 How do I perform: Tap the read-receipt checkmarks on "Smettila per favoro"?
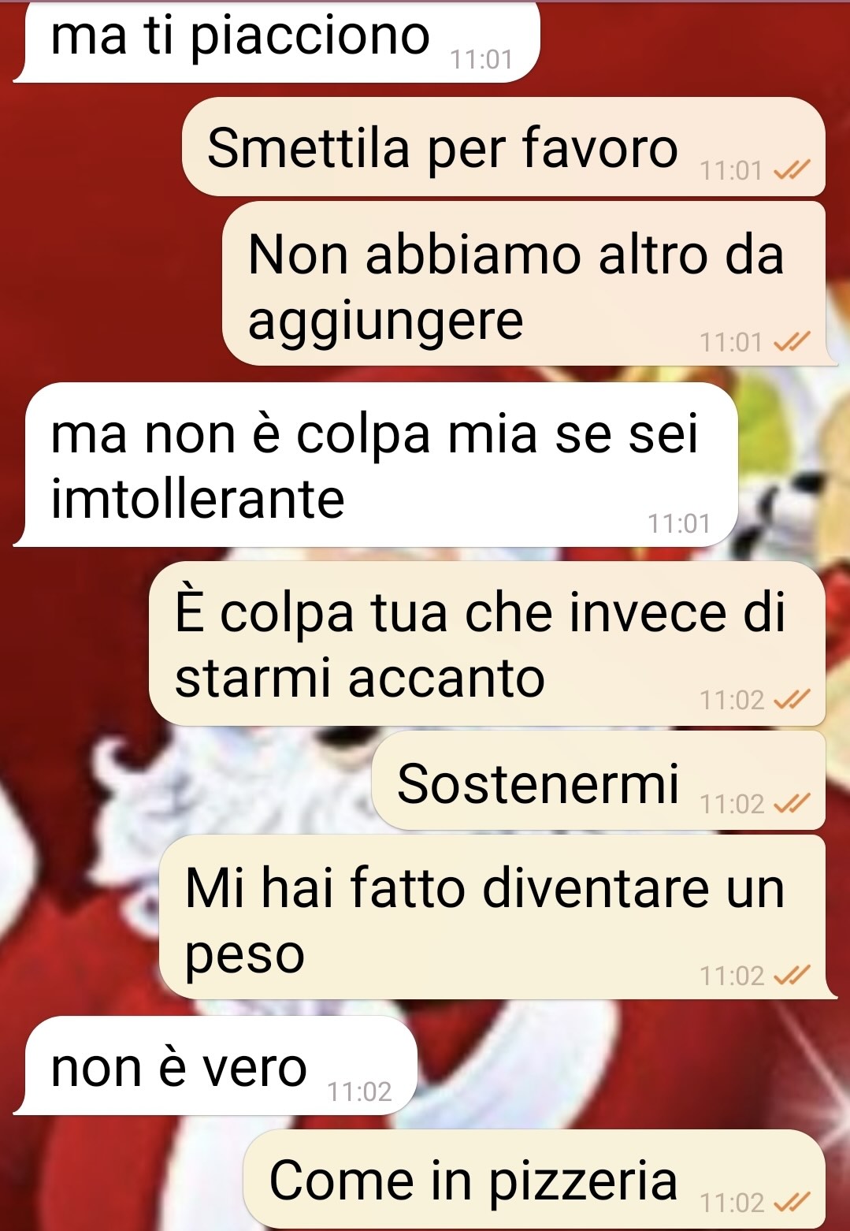click(x=792, y=170)
